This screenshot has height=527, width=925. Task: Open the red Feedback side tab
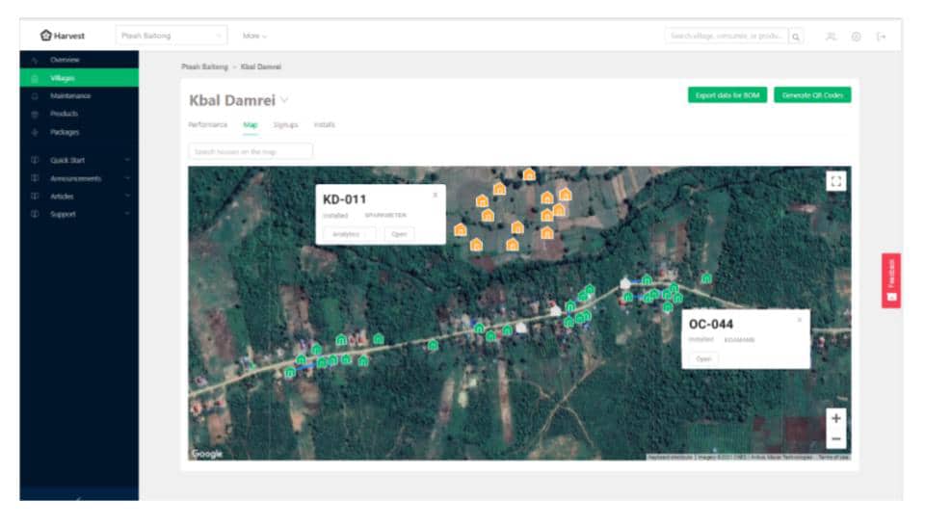(890, 280)
